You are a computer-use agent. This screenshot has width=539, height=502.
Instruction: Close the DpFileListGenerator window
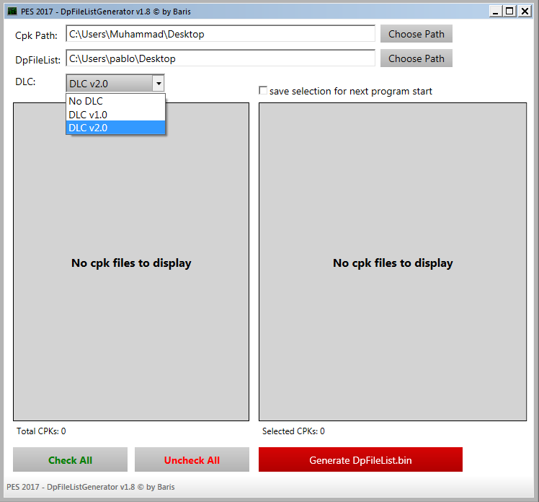[x=525, y=12]
